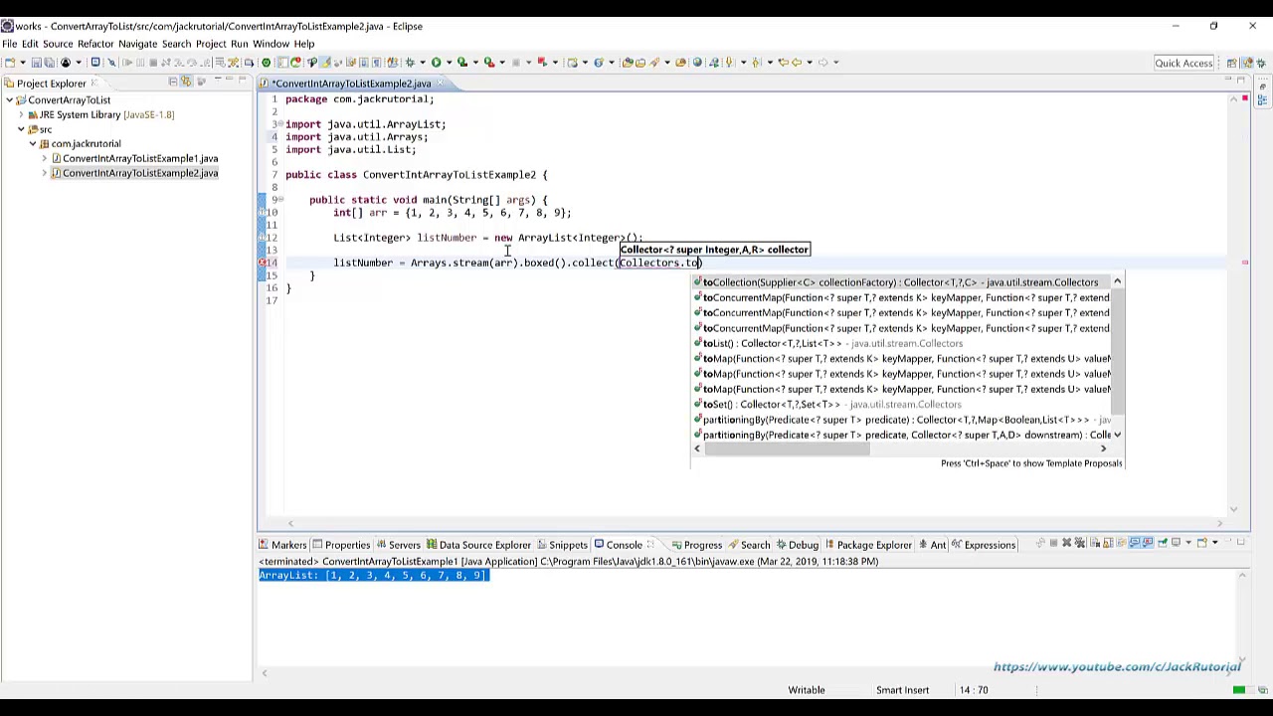Collapse the com.jackrutorial package node
The height and width of the screenshot is (716, 1273).
click(33, 144)
